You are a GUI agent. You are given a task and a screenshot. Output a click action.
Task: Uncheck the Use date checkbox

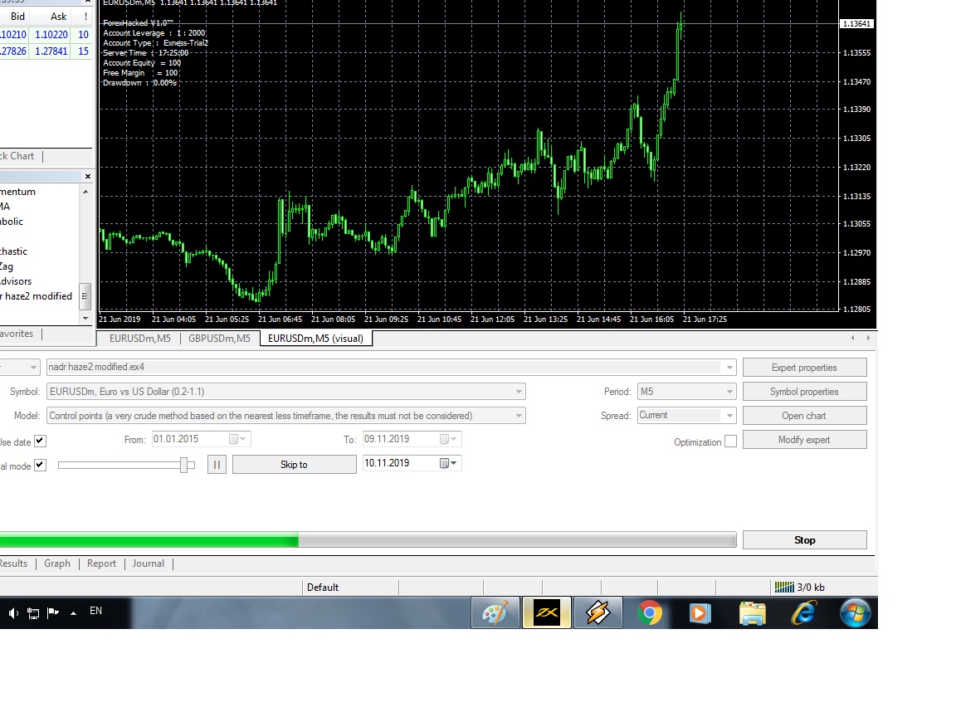(x=40, y=441)
